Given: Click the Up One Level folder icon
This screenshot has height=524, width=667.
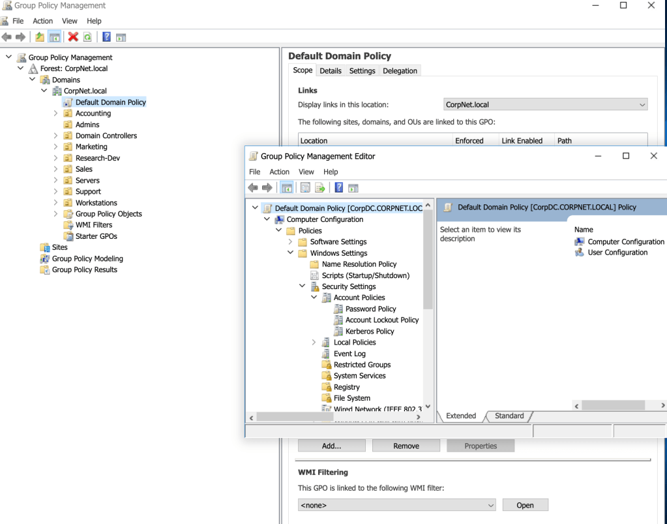Looking at the screenshot, I should point(40,37).
